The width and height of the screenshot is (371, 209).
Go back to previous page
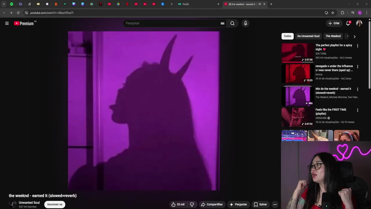point(4,13)
